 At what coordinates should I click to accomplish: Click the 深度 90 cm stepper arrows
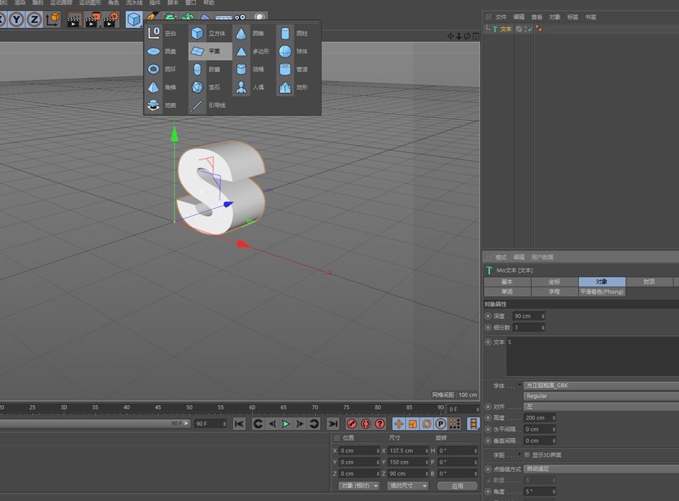click(542, 316)
